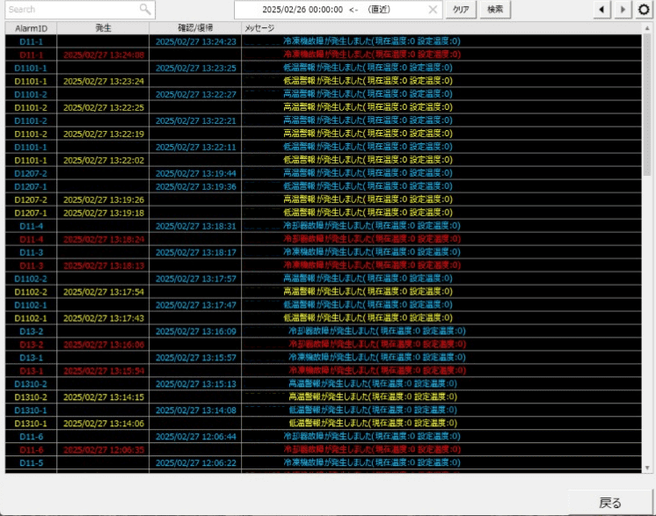The width and height of the screenshot is (656, 516).
Task: Sort by the 発生 column header
Action: [104, 28]
